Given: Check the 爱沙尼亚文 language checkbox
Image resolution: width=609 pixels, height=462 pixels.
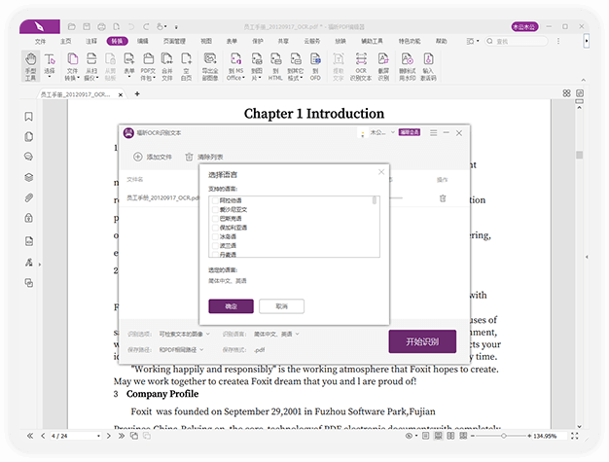Looking at the screenshot, I should (x=215, y=209).
